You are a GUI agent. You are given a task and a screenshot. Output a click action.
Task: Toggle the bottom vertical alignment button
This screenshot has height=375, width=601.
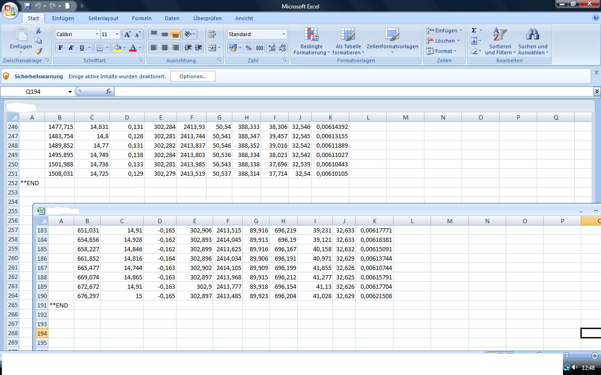click(x=175, y=34)
